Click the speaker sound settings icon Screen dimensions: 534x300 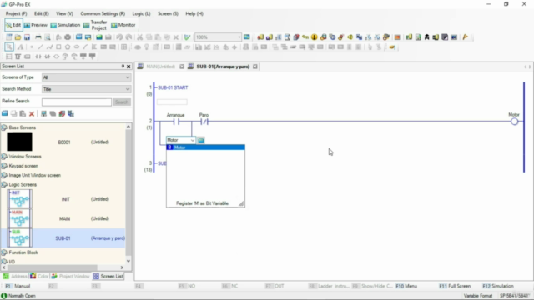click(x=350, y=37)
